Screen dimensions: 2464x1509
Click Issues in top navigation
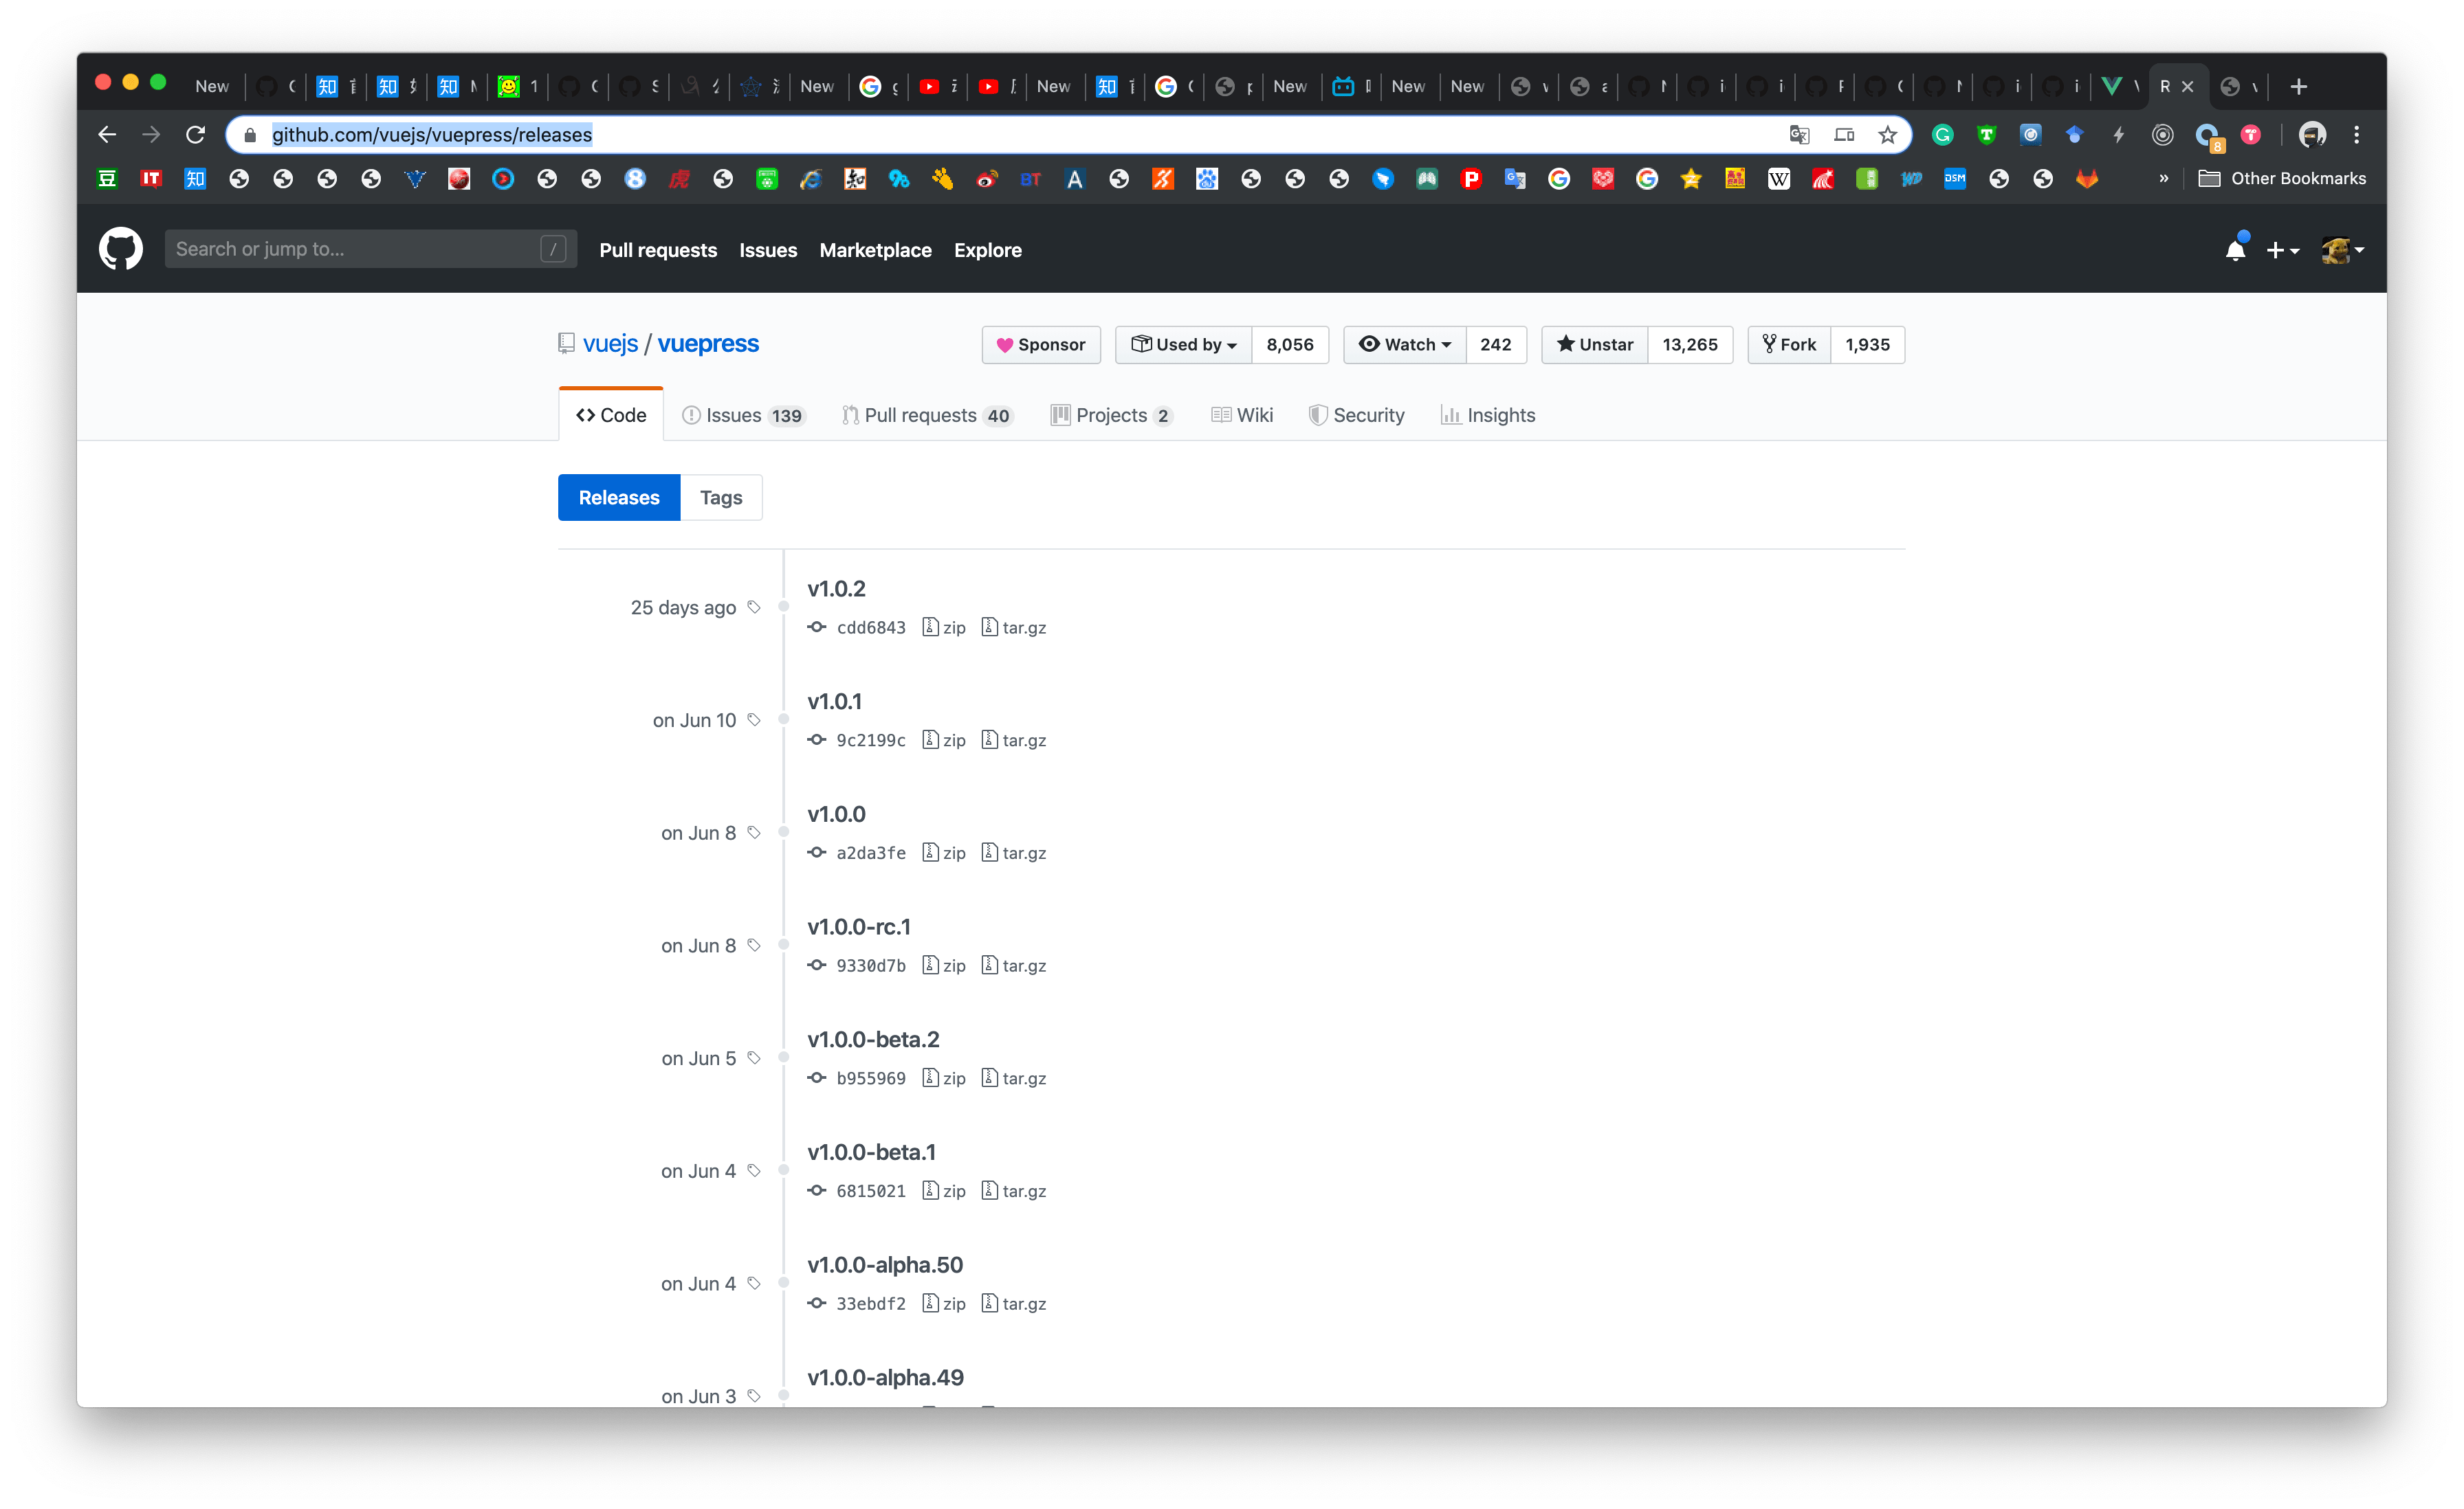[768, 250]
